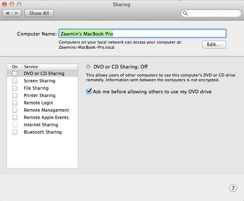Minimize the Sharing window with yellow button
Image resolution: width=244 pixels, height=201 pixels.
12,4
